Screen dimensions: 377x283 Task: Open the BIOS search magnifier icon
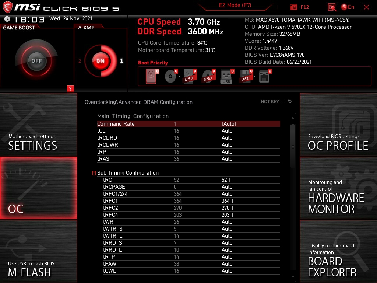(332, 7)
